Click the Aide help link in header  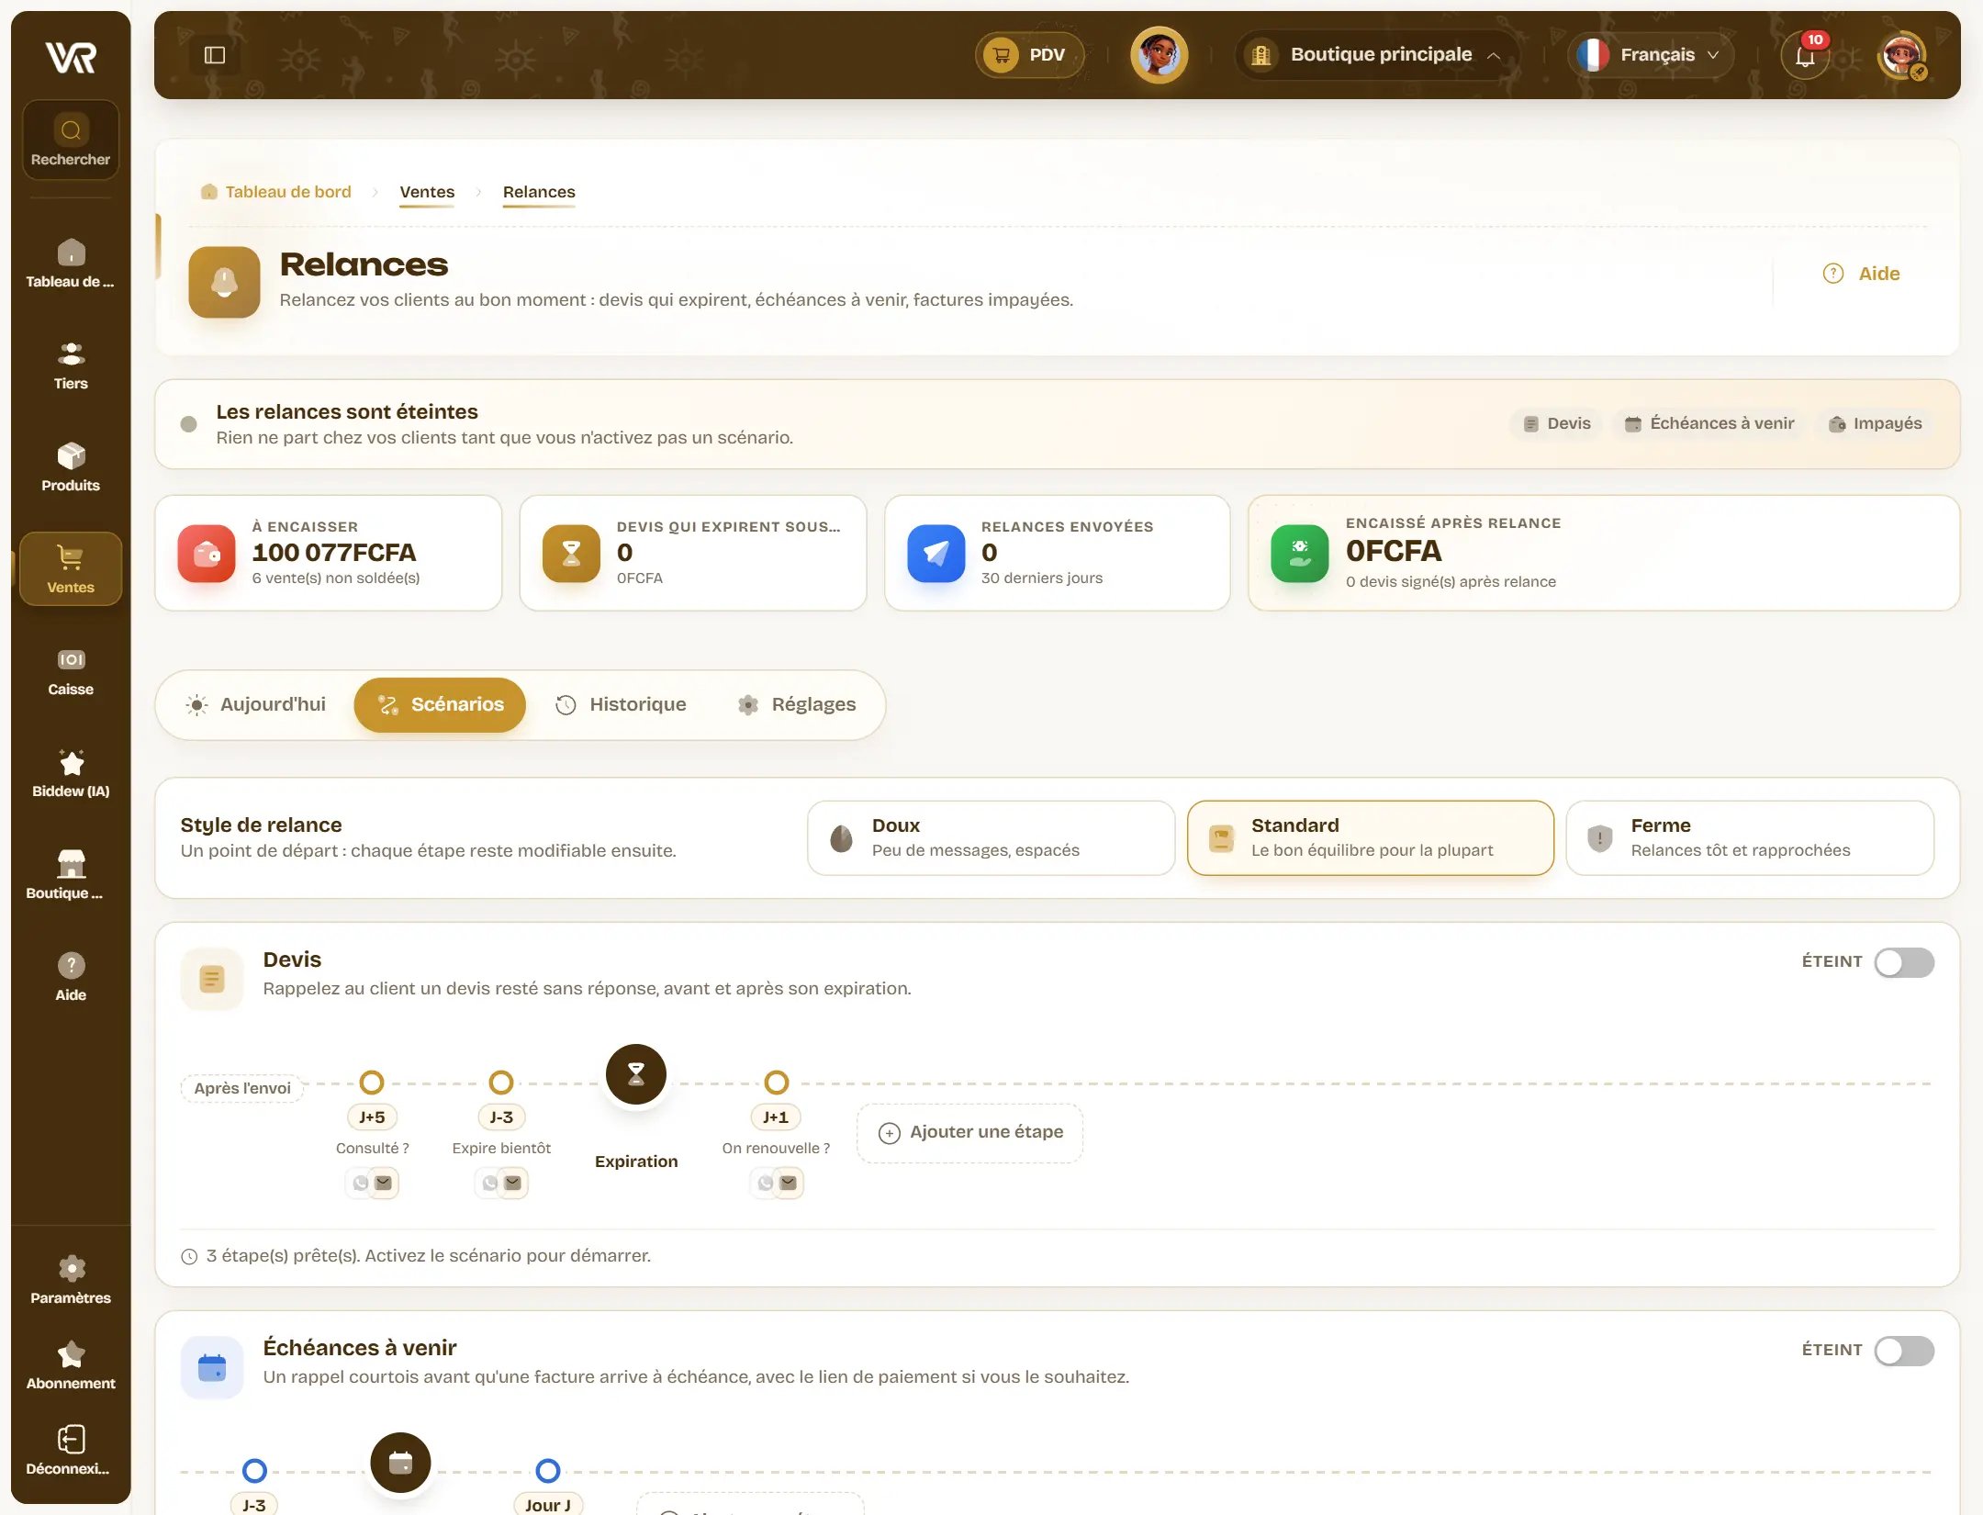(1862, 274)
